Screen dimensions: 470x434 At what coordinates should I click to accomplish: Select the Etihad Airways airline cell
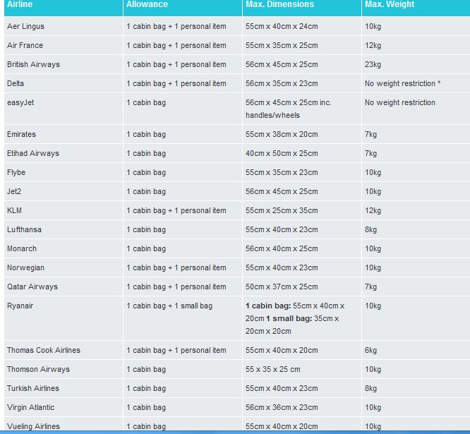tap(64, 153)
